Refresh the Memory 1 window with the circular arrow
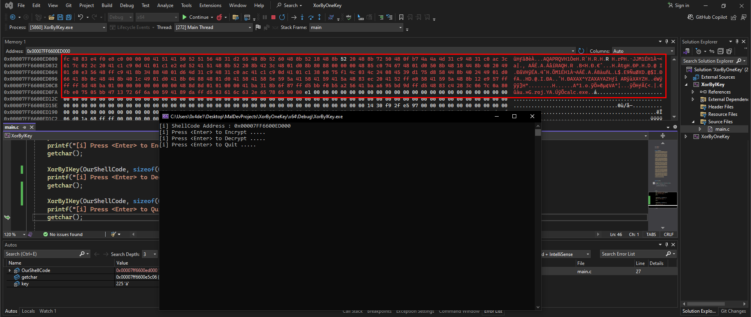 point(581,51)
